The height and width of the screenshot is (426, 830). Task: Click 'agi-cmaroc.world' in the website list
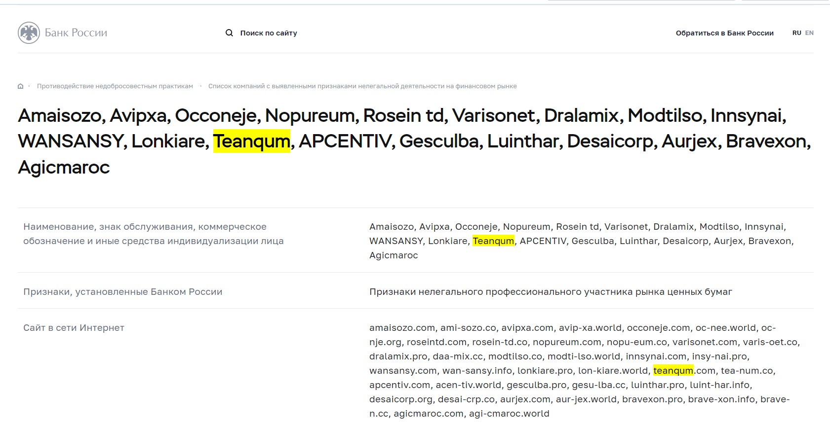coord(509,414)
